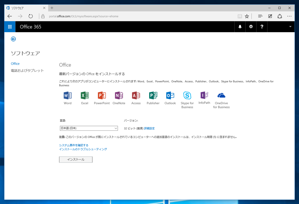Click the Skype for Business icon
Screen dimensions: 299x204
click(x=187, y=95)
